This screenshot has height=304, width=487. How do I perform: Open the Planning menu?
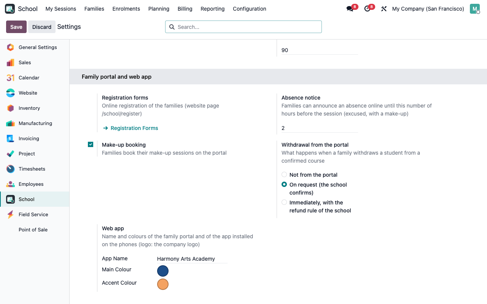[159, 9]
